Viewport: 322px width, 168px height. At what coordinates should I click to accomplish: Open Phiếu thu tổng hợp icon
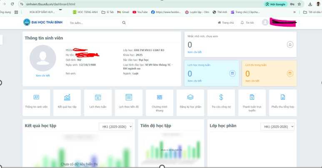pos(283,97)
